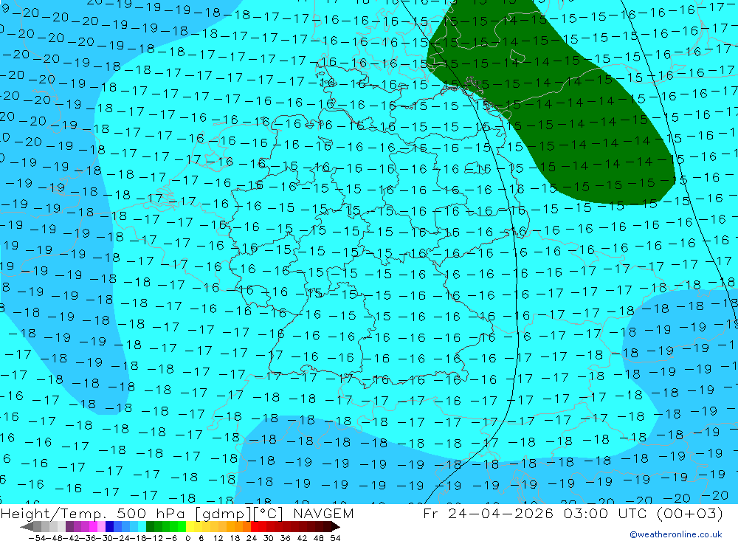Click the '(00+03)' forecast run label
738x541 pixels.
coord(689,513)
